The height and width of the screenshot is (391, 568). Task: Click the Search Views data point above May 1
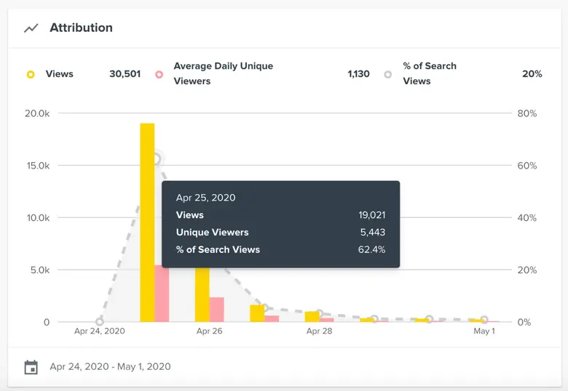(484, 320)
